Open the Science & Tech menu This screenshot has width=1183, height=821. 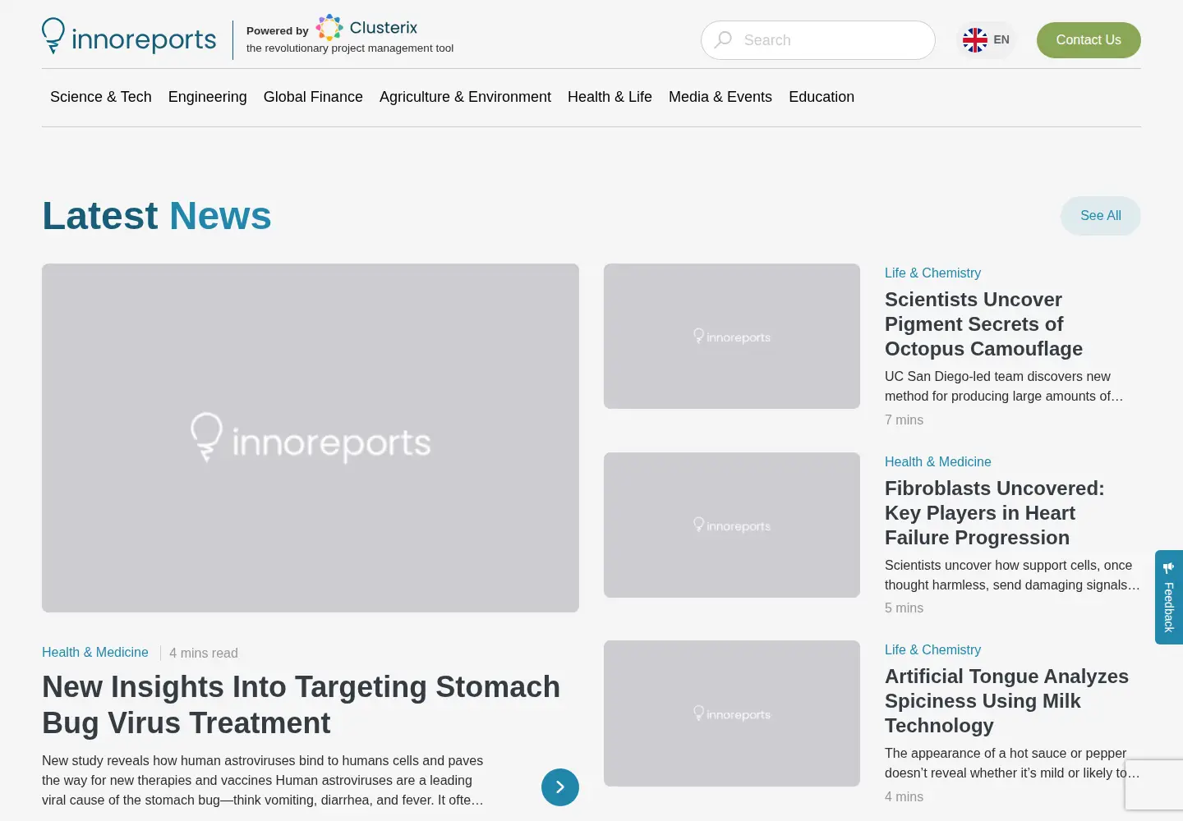(101, 97)
